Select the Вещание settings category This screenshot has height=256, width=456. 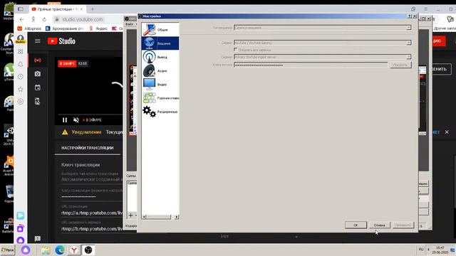coord(160,43)
